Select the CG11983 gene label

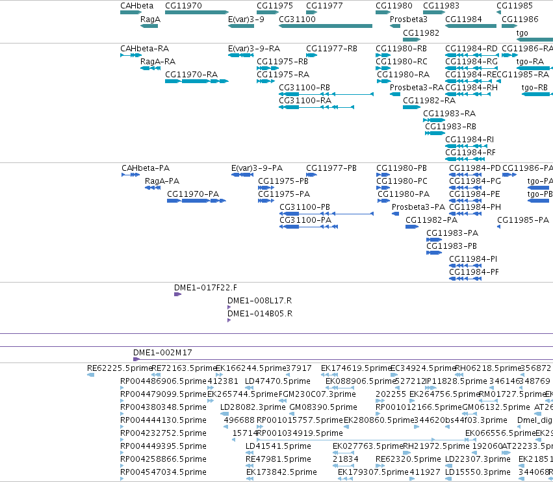pos(441,6)
